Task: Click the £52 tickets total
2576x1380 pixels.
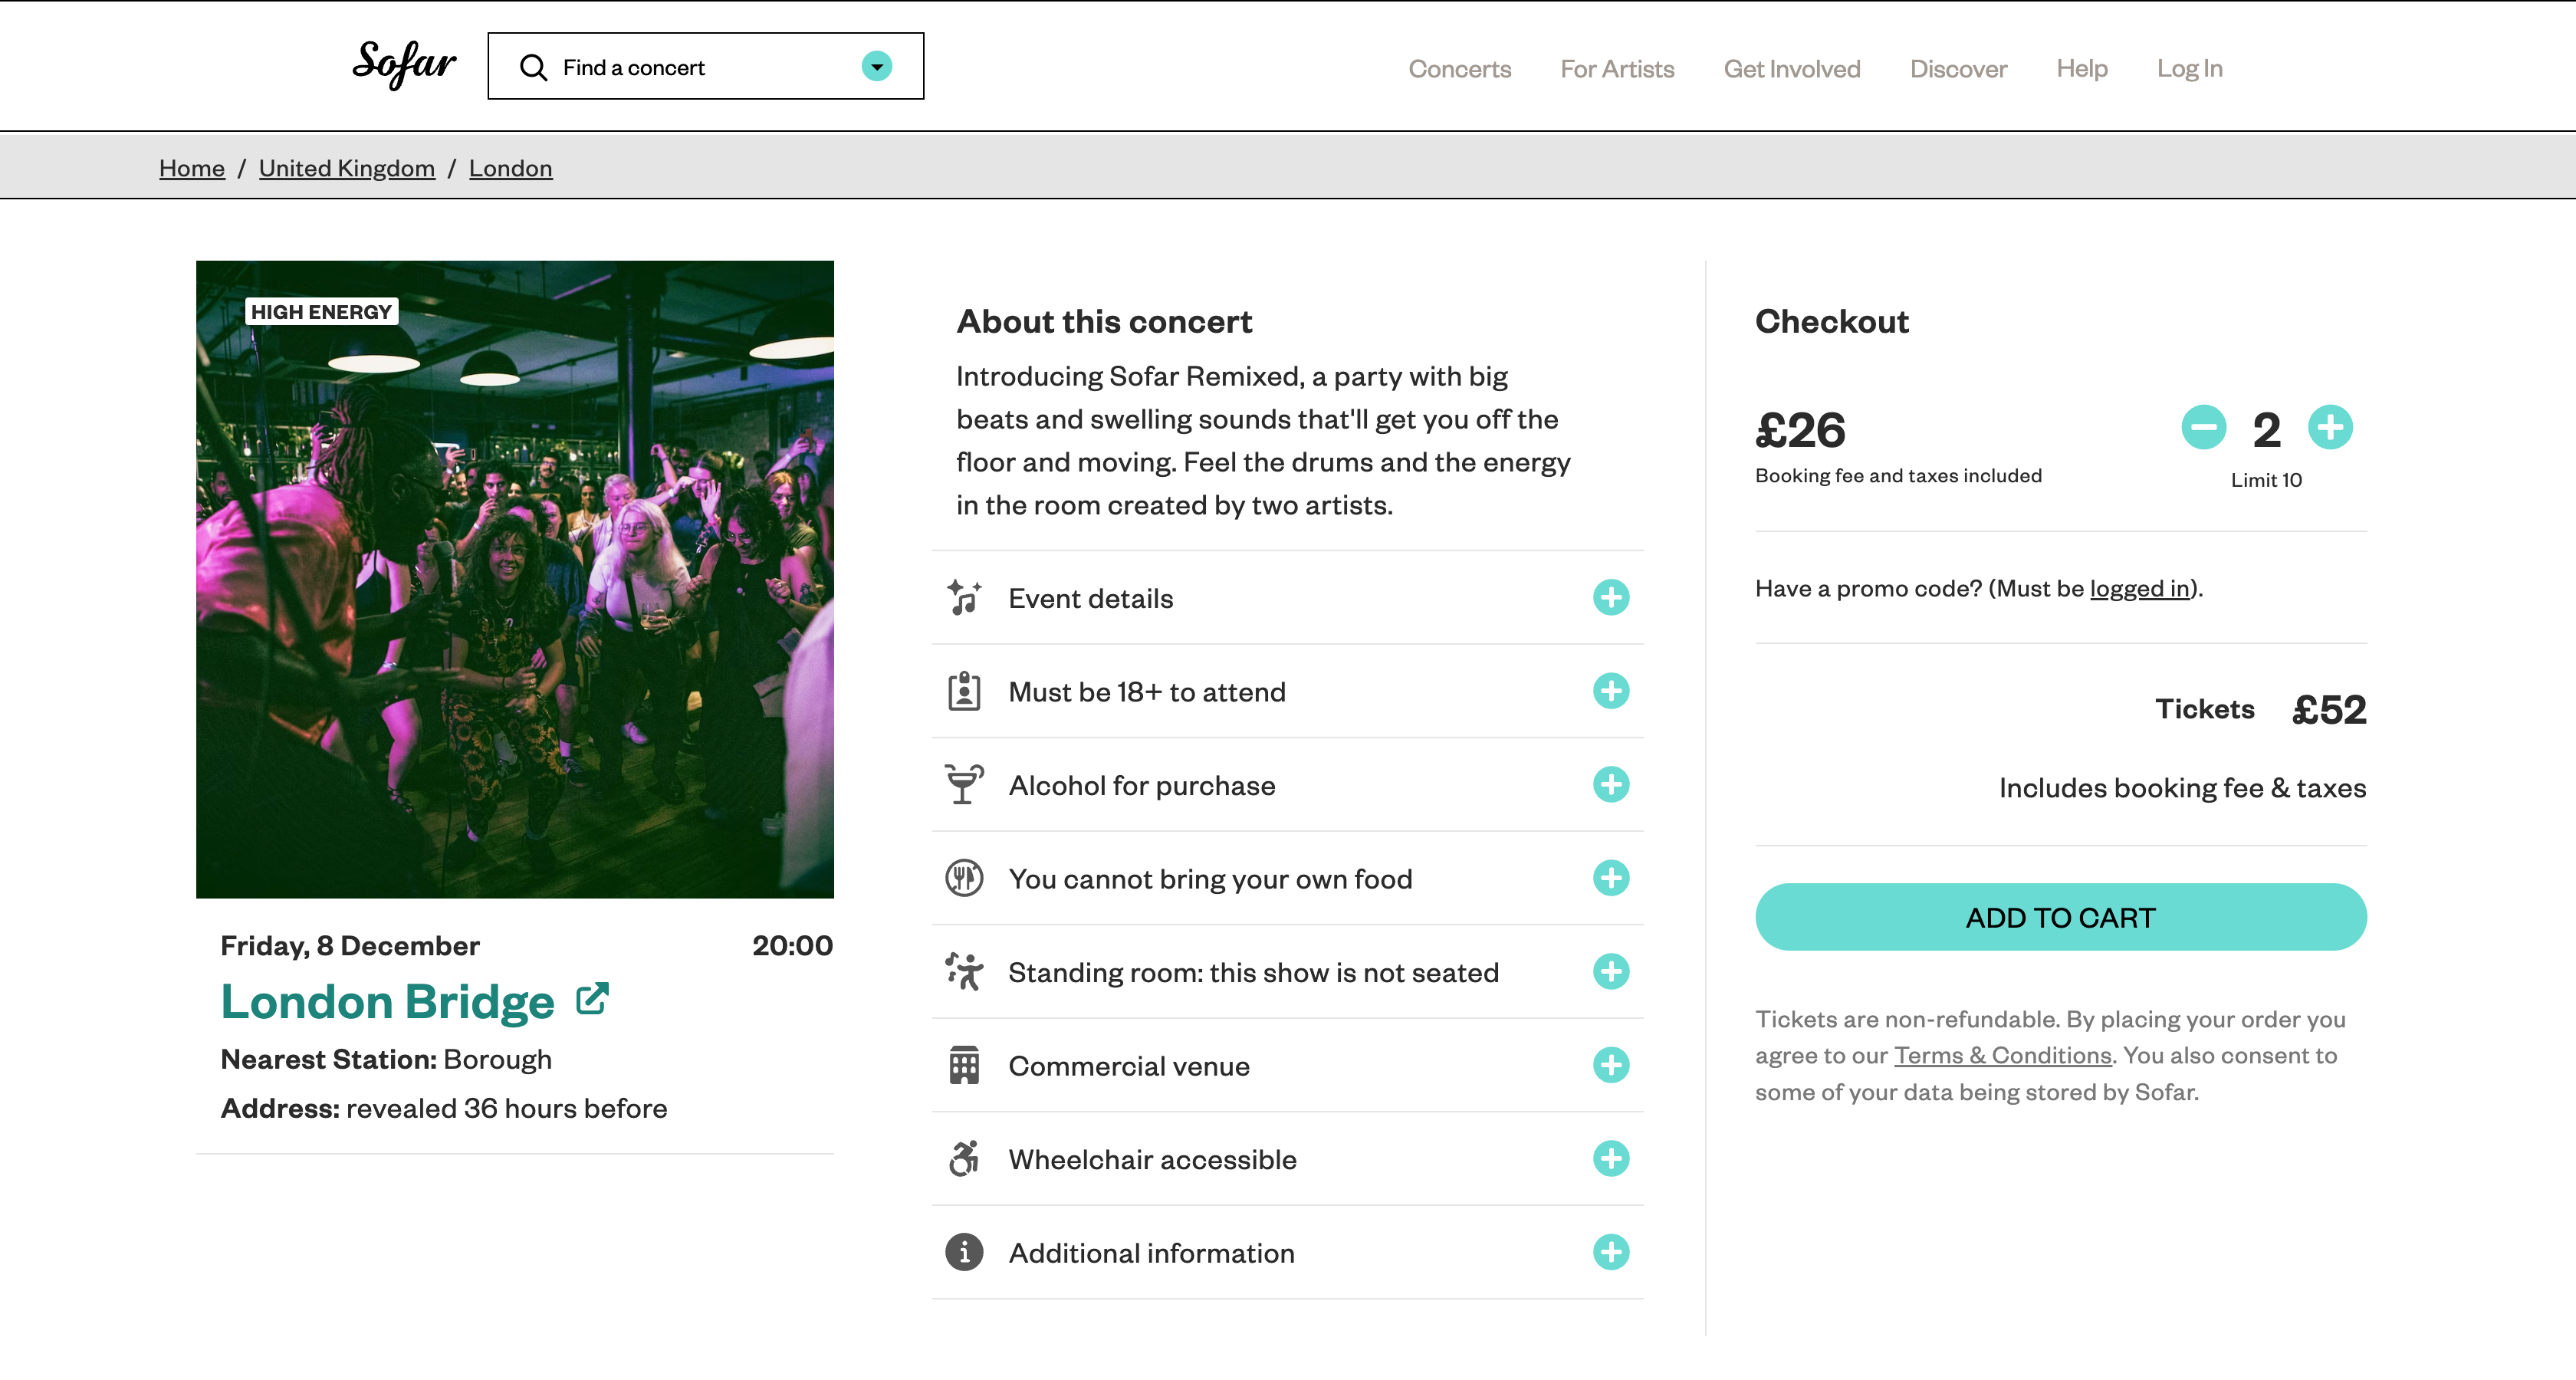Action: (2329, 710)
